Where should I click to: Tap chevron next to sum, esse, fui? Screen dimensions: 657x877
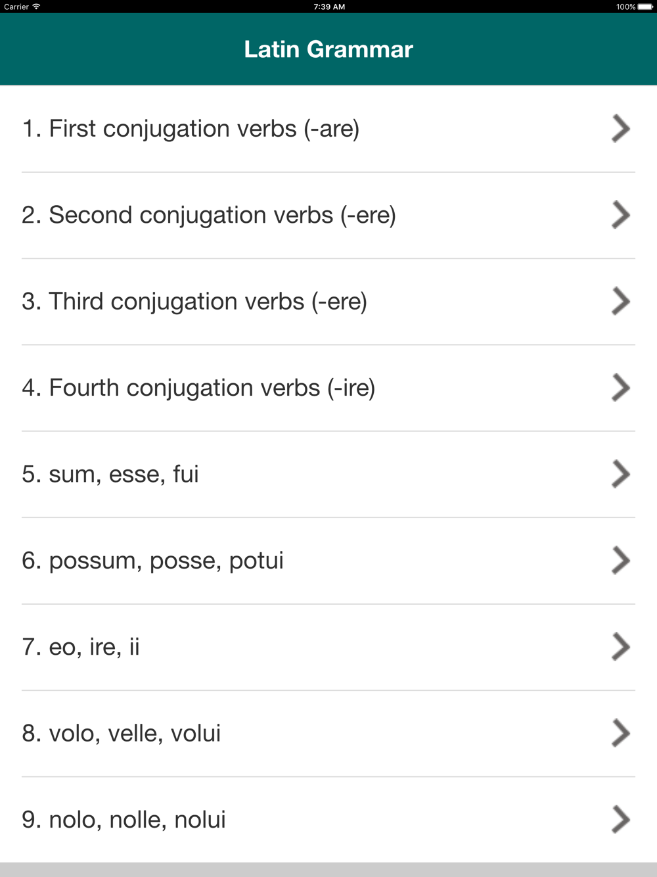point(621,474)
